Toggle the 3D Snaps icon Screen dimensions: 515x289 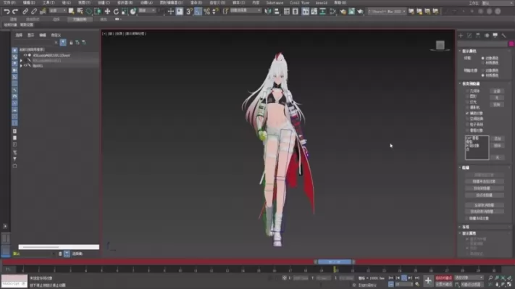(x=189, y=12)
